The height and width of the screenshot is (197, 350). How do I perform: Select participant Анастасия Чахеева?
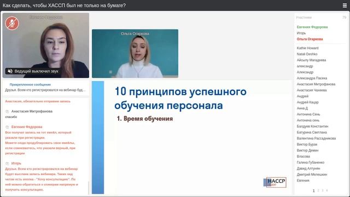[311, 90]
